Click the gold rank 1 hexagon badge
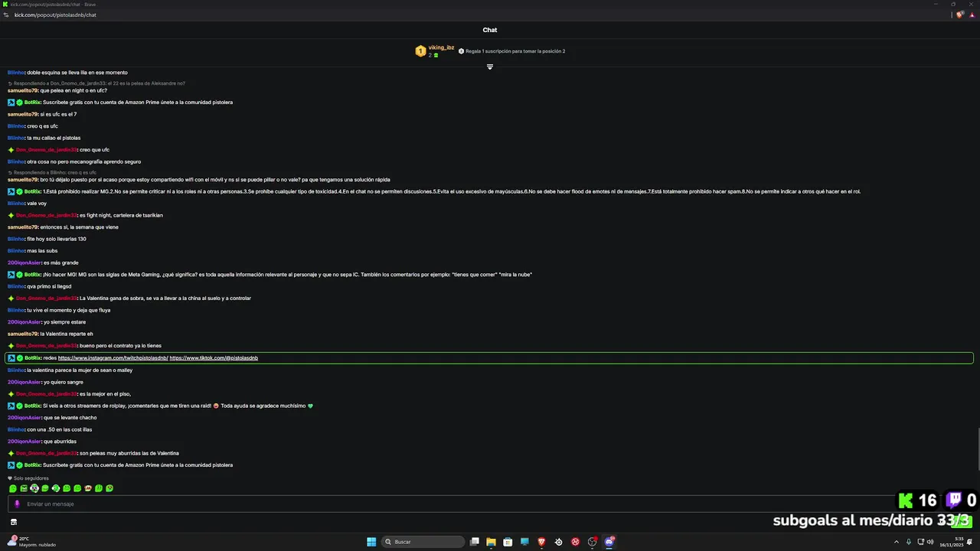 [x=420, y=51]
